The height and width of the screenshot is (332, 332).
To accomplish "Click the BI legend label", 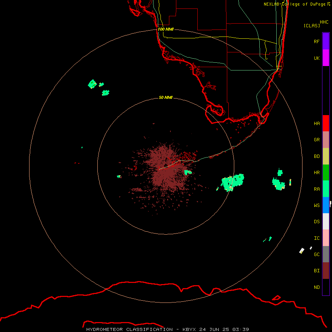I will [x=317, y=271].
